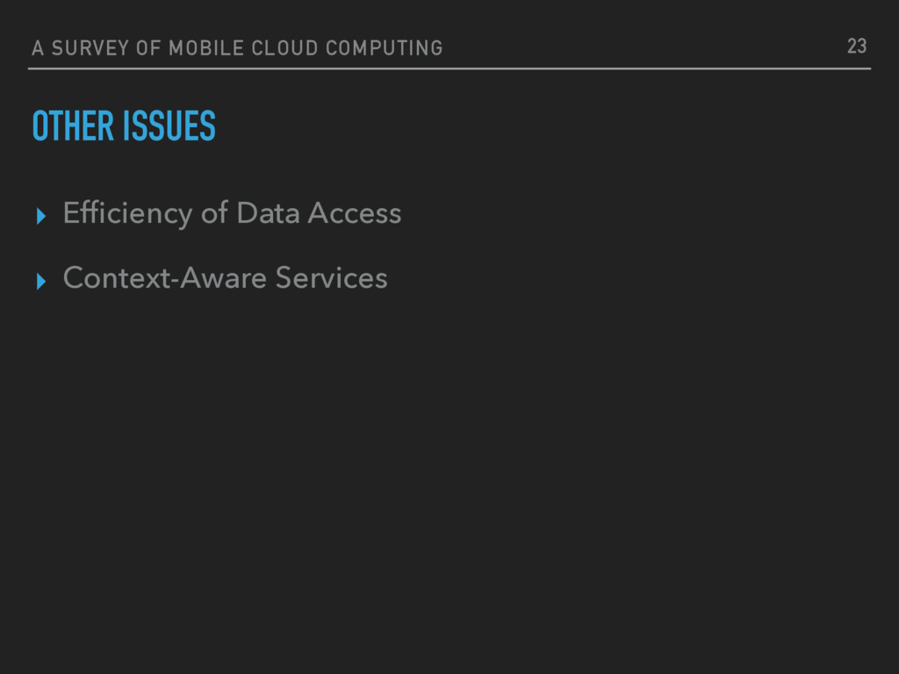The height and width of the screenshot is (674, 899).
Task: Click the word Access in first bullet
Action: click(355, 212)
